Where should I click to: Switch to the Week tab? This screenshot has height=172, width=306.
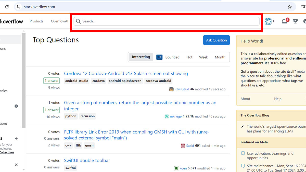click(x=203, y=57)
